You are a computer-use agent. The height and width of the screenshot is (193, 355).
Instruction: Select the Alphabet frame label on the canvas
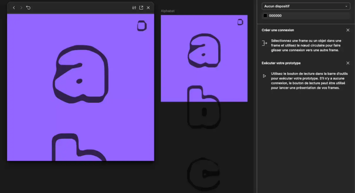point(168,11)
